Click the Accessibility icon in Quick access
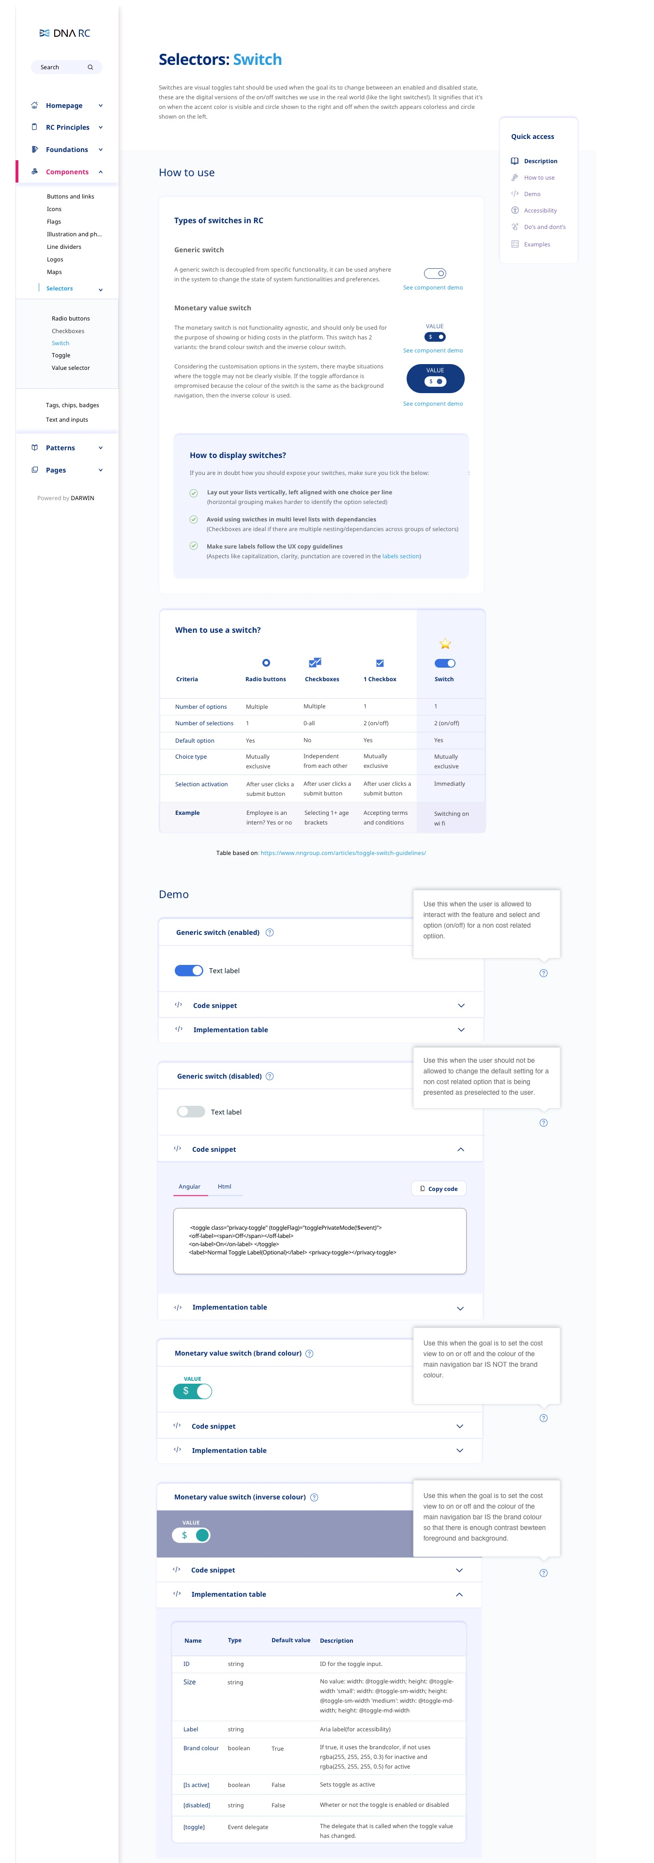This screenshot has width=654, height=1863. click(515, 211)
